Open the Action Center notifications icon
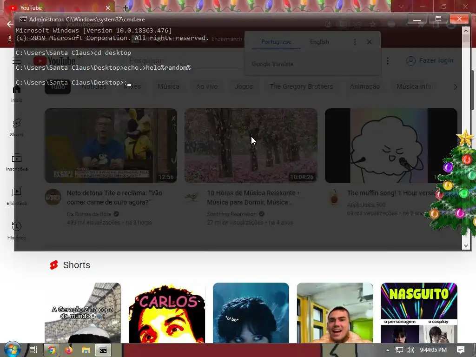Image resolution: width=476 pixels, height=357 pixels. click(x=461, y=350)
